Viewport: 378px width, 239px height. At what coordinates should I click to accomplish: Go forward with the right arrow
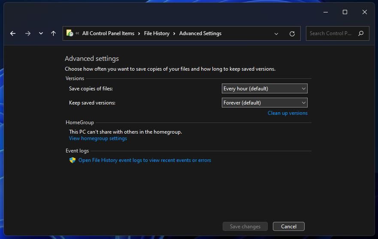(x=28, y=33)
